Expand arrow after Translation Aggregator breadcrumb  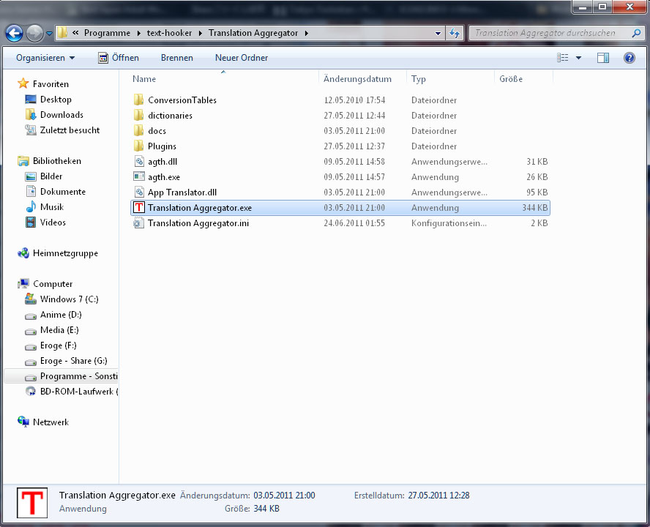coord(307,33)
